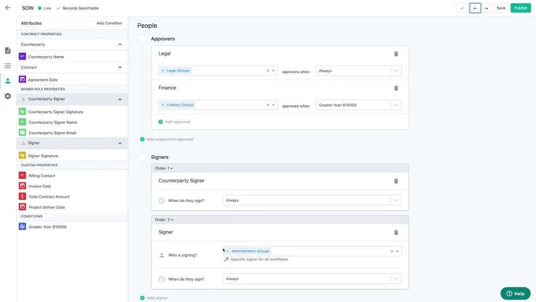Click the redo arrow button
The width and height of the screenshot is (536, 302).
click(x=486, y=8)
